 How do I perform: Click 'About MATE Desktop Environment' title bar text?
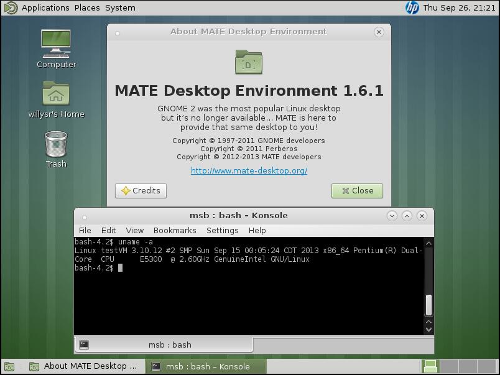pyautogui.click(x=248, y=32)
